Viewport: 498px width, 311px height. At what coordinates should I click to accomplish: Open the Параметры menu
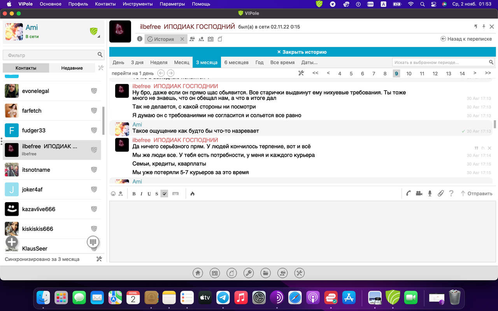click(172, 4)
